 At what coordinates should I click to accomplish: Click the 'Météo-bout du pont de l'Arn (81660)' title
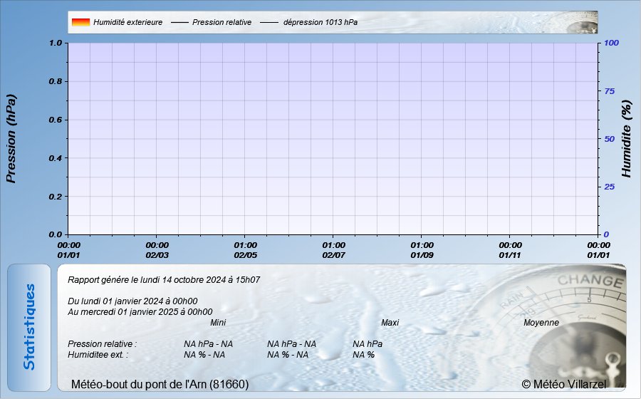pos(160,384)
